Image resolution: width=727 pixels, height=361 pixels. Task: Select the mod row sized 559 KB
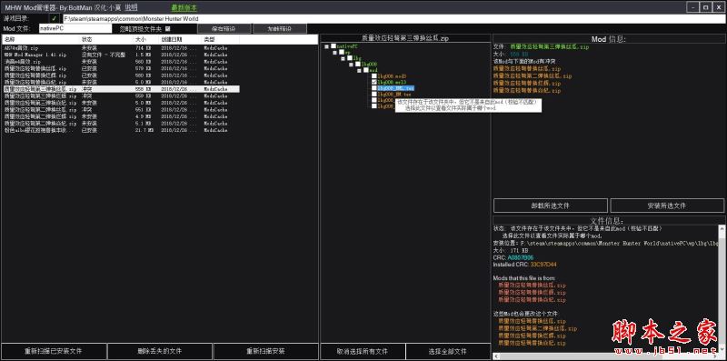click(121, 95)
